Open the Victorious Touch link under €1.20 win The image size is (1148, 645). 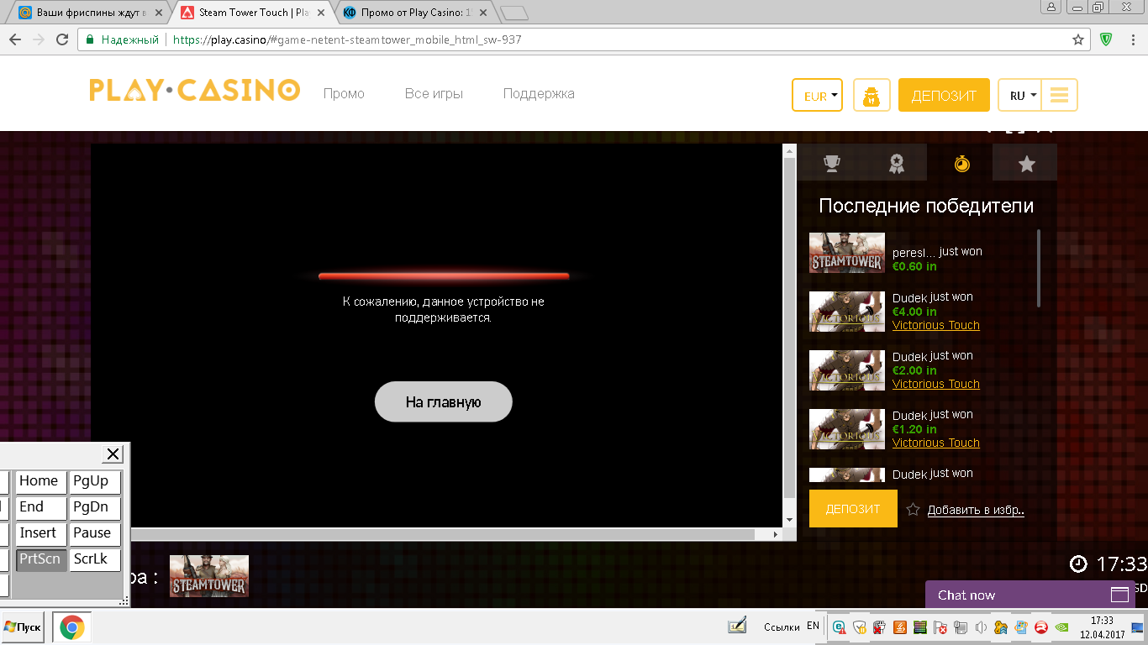click(x=936, y=443)
